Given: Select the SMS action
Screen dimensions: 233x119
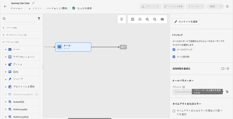Looking at the screenshot, I should coord(21,72).
